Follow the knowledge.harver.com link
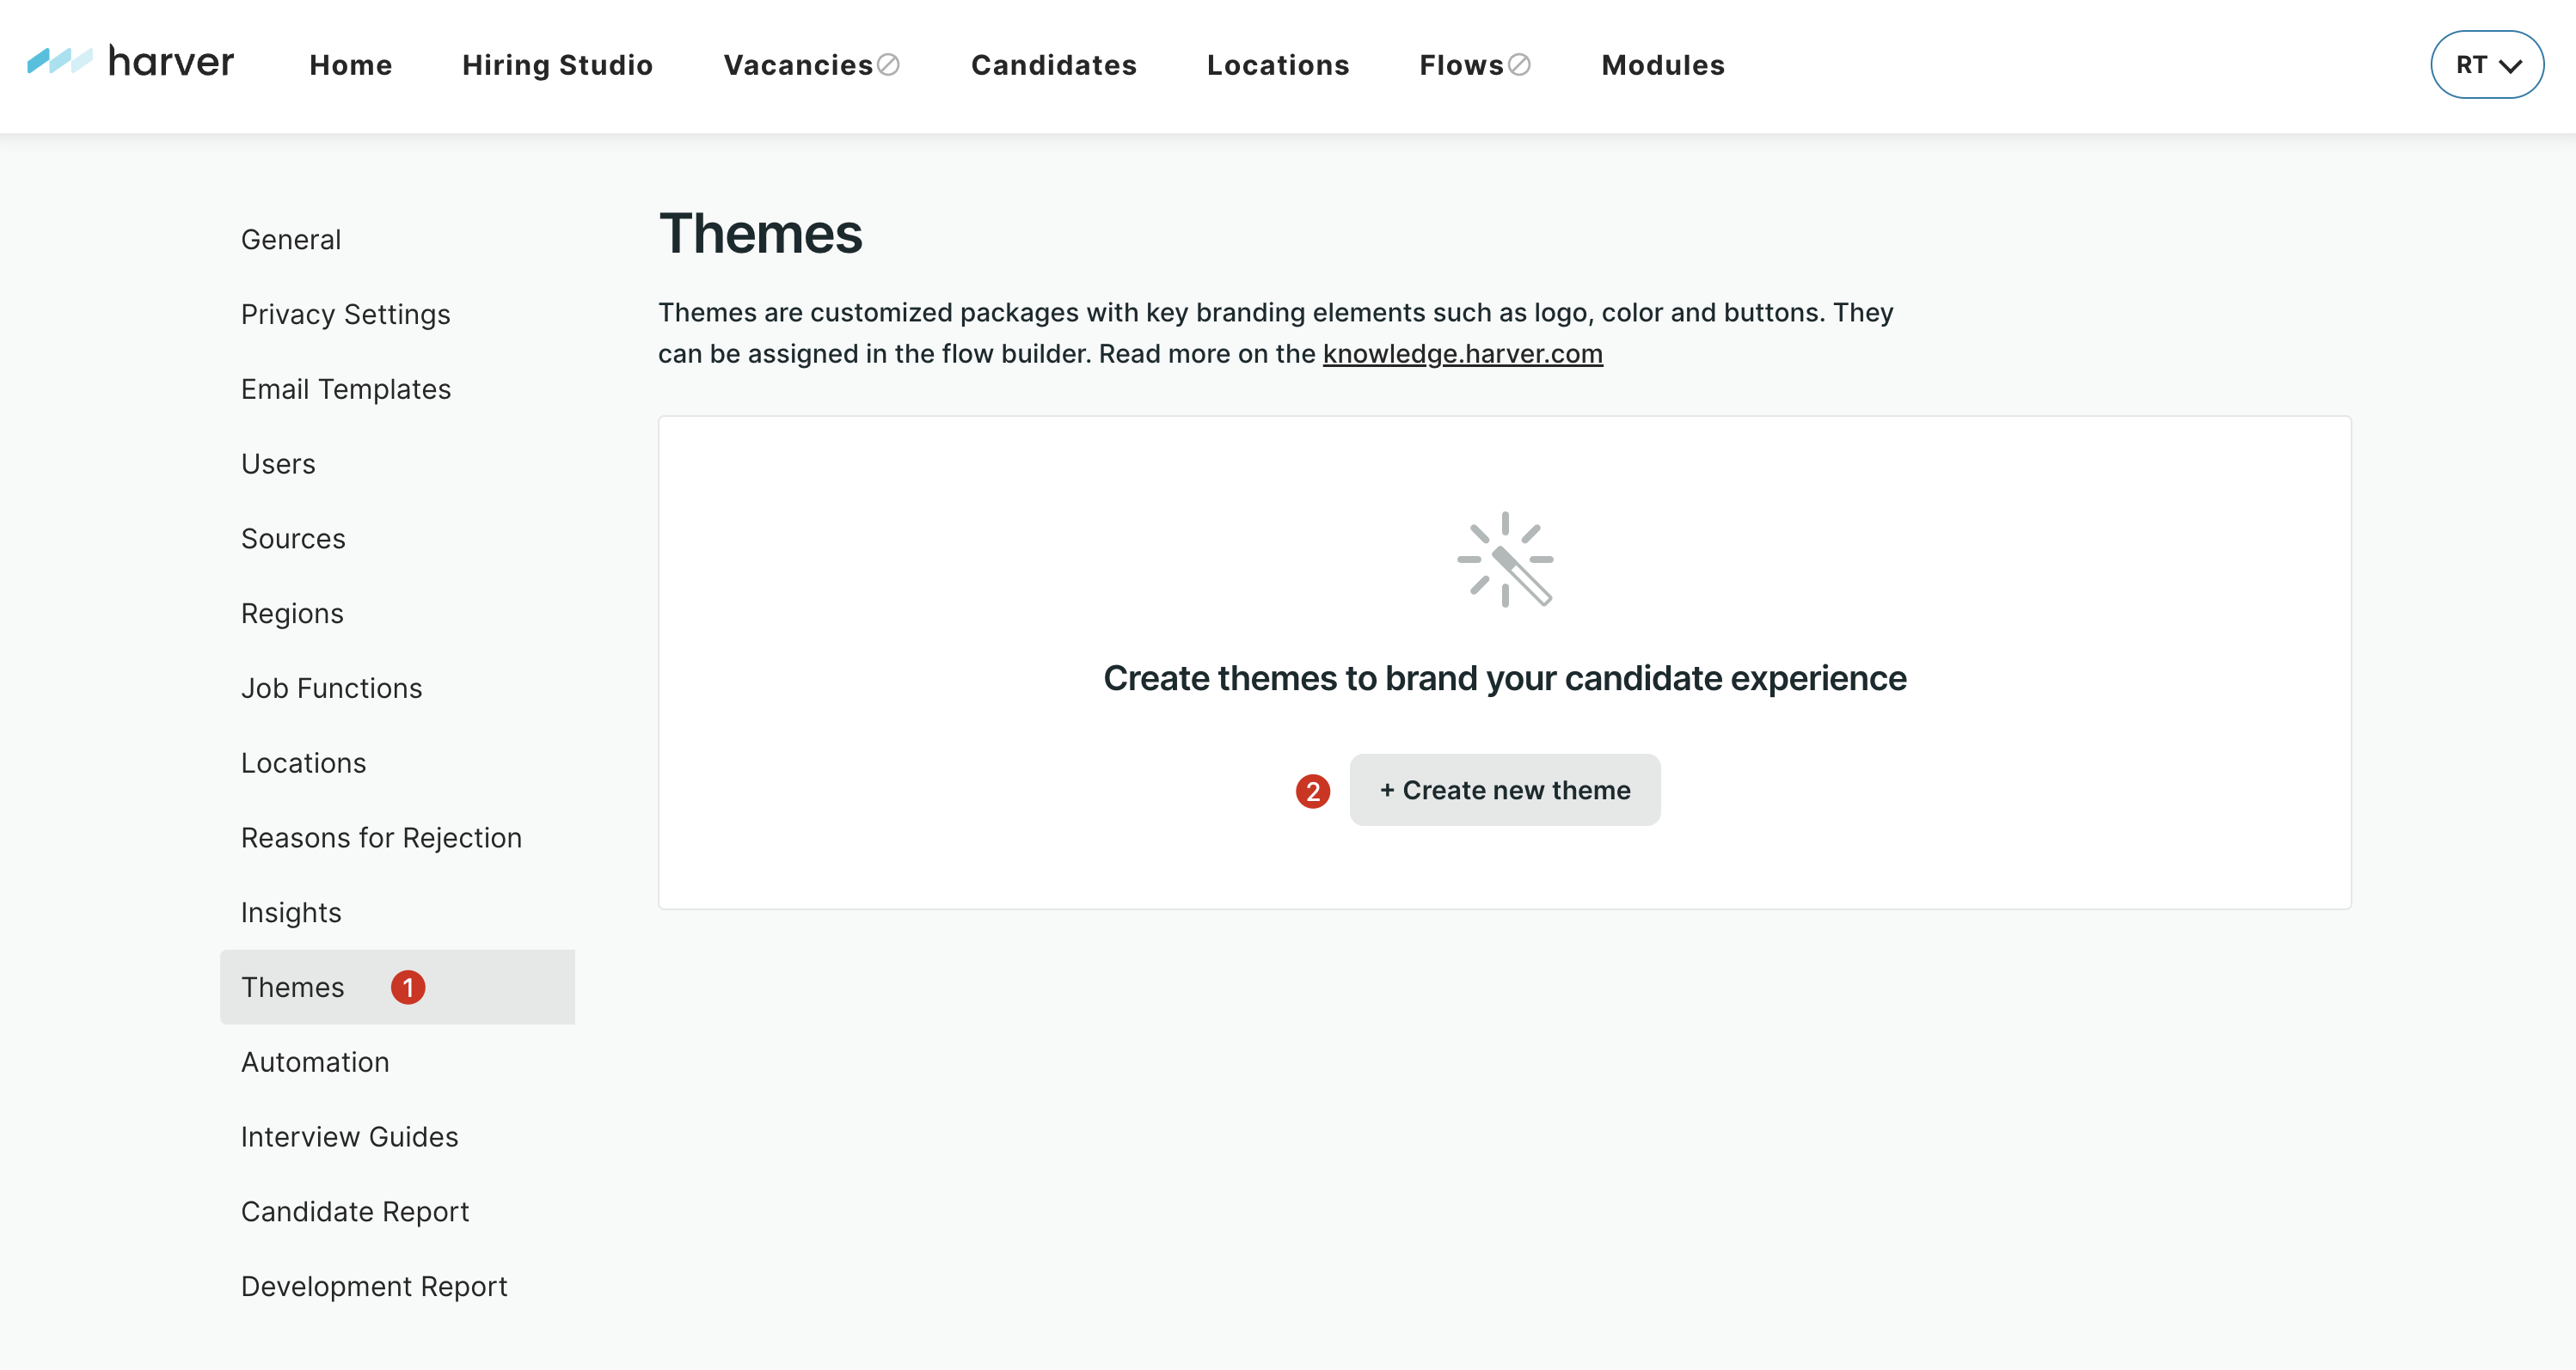The width and height of the screenshot is (2576, 1370). tap(1462, 354)
